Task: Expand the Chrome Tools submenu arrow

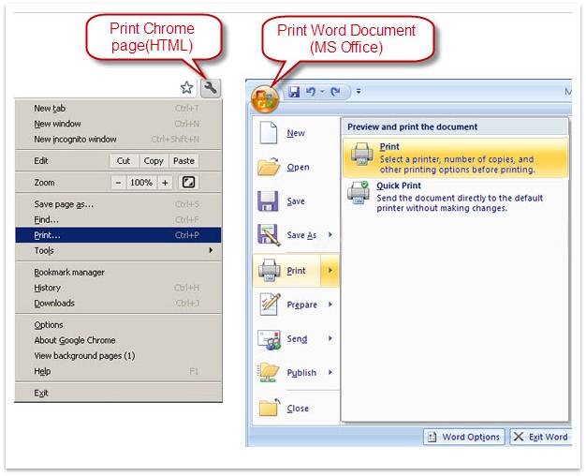Action: pyautogui.click(x=212, y=250)
